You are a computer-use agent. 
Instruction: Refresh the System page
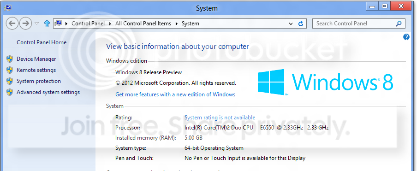pyautogui.click(x=301, y=24)
